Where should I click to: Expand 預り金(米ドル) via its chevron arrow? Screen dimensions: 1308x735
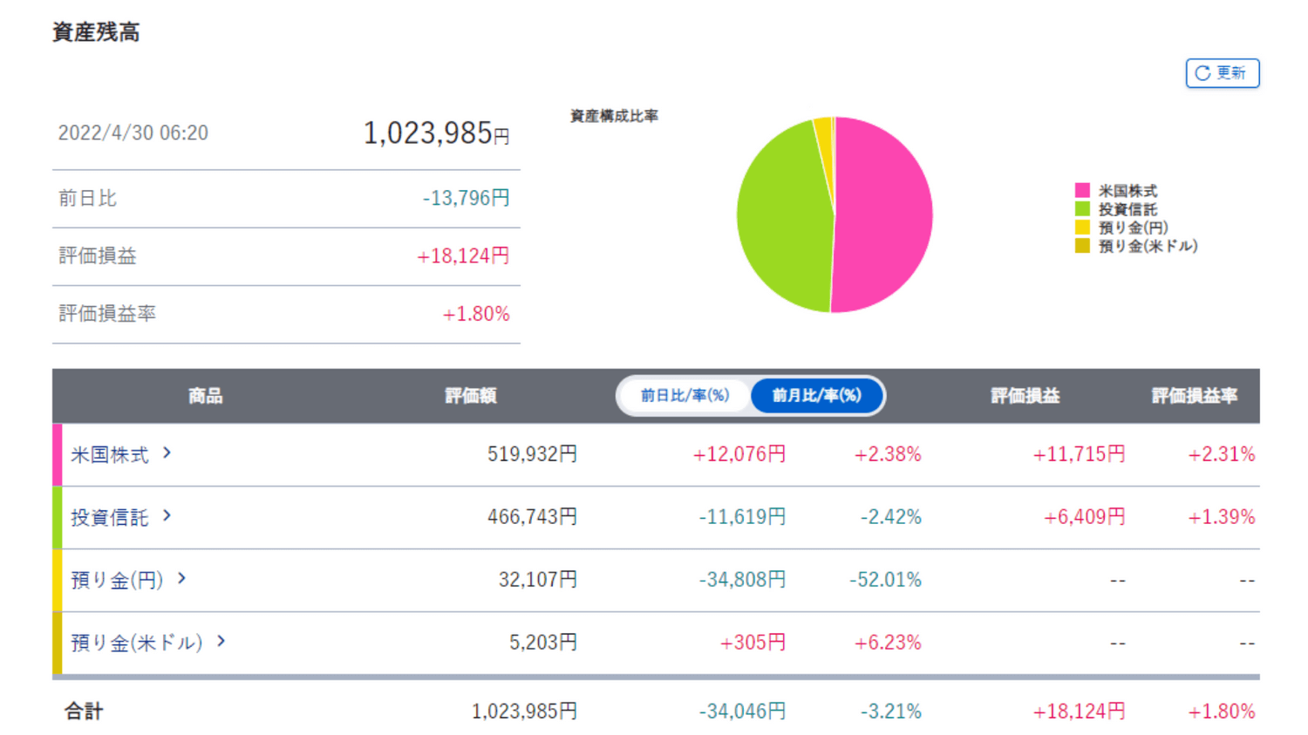(x=221, y=641)
